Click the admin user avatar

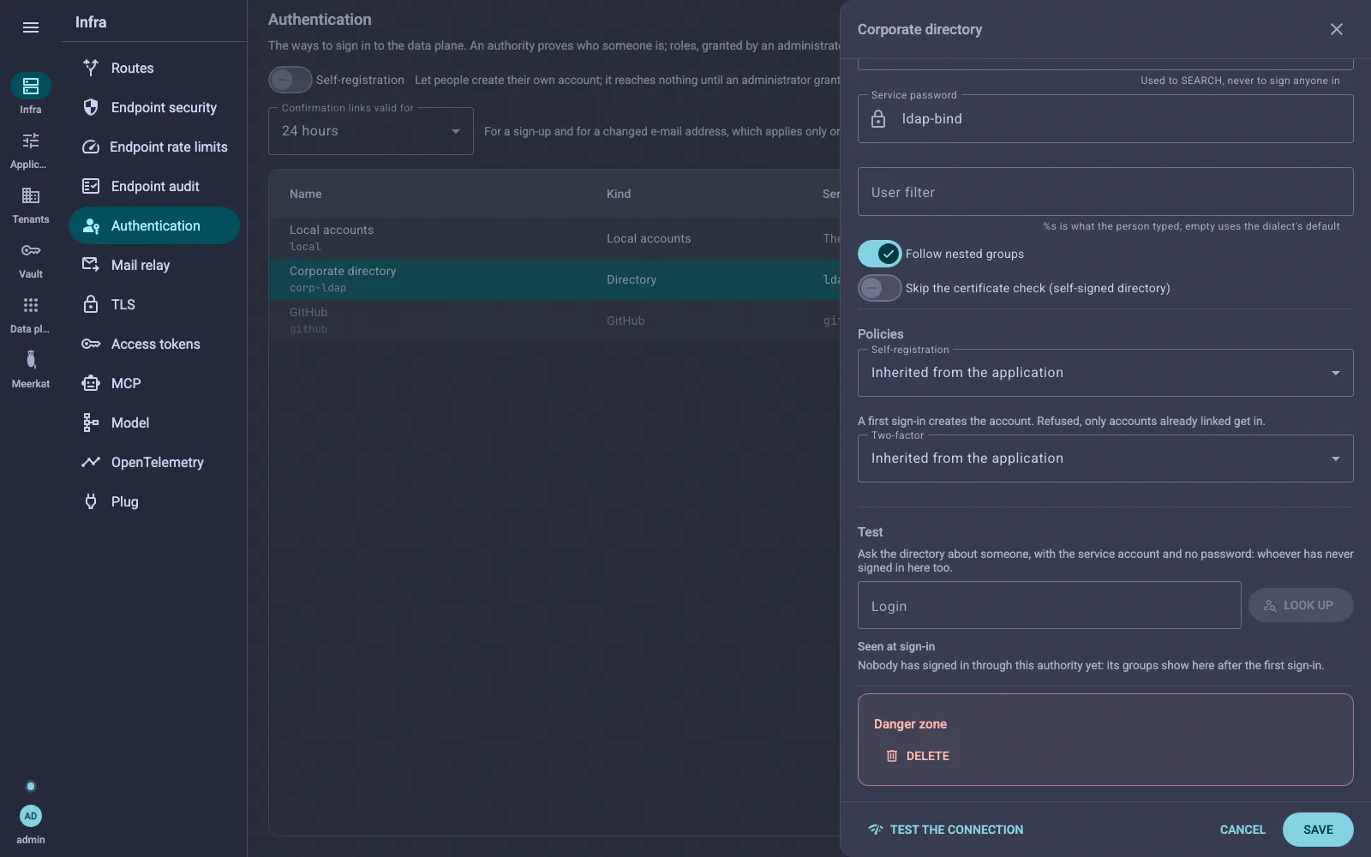coord(31,816)
